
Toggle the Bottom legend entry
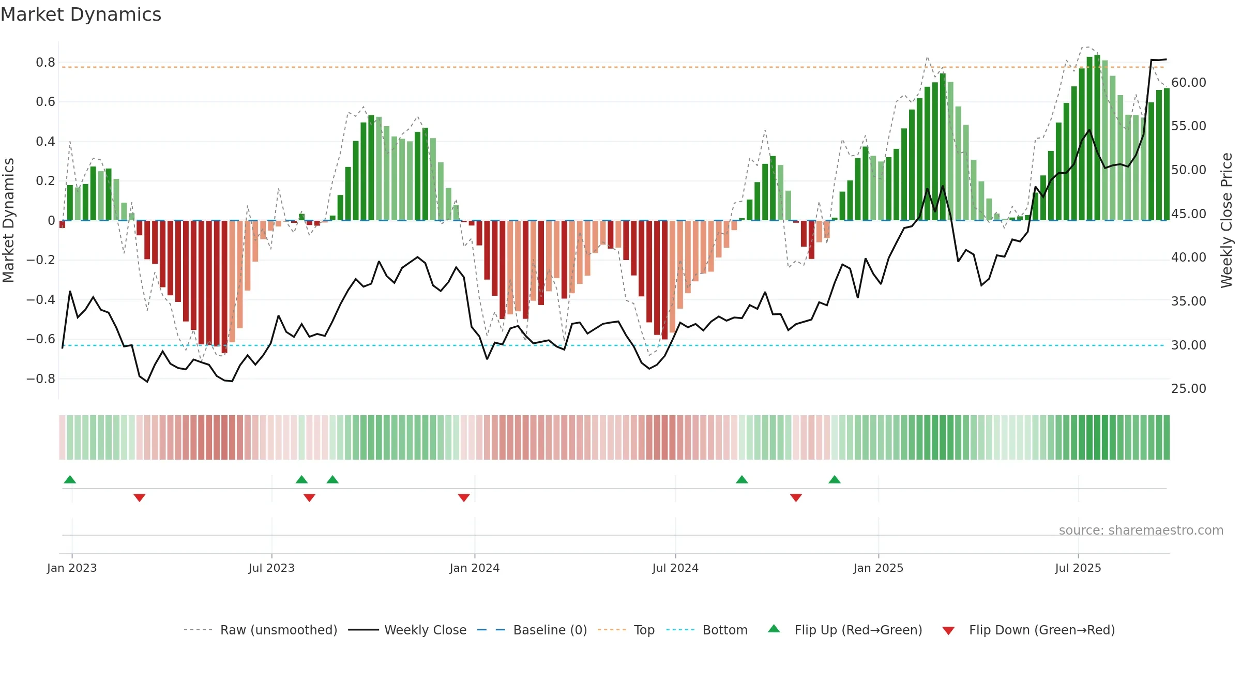707,630
